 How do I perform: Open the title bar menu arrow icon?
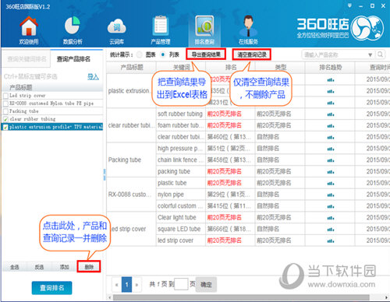coord(349,5)
